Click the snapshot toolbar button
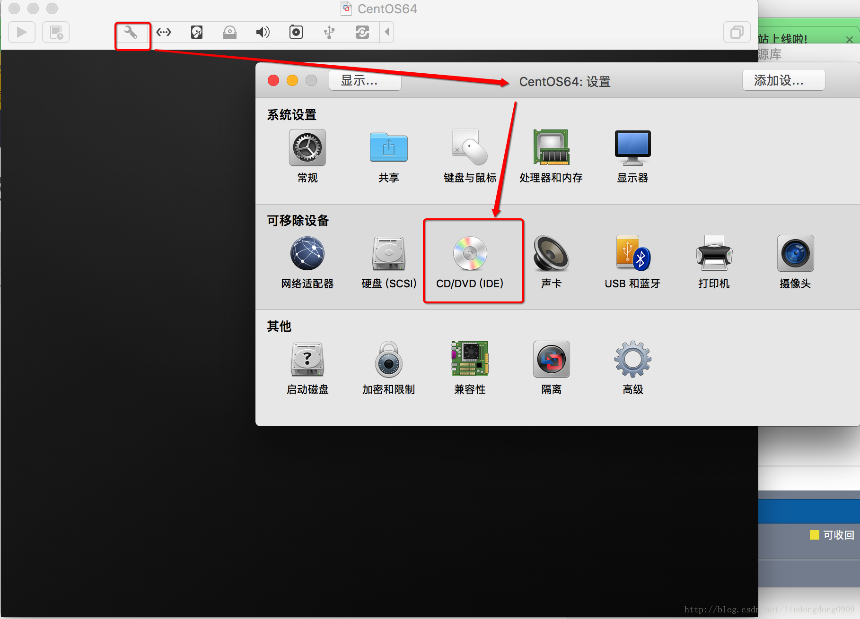 [x=56, y=32]
